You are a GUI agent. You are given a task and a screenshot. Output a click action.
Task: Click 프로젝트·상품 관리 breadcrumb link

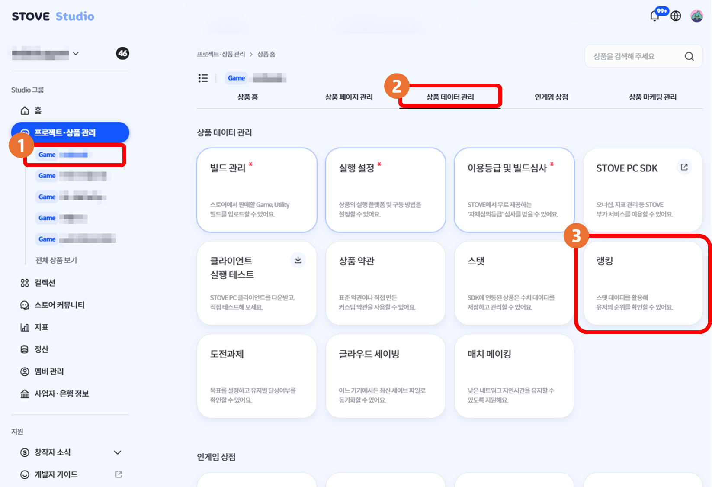(x=221, y=54)
